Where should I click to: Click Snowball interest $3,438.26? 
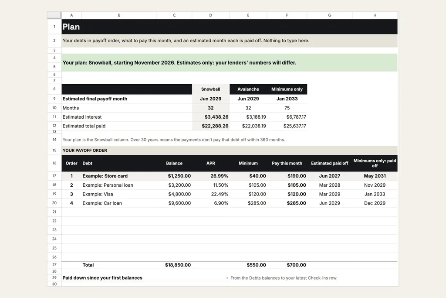click(216, 117)
